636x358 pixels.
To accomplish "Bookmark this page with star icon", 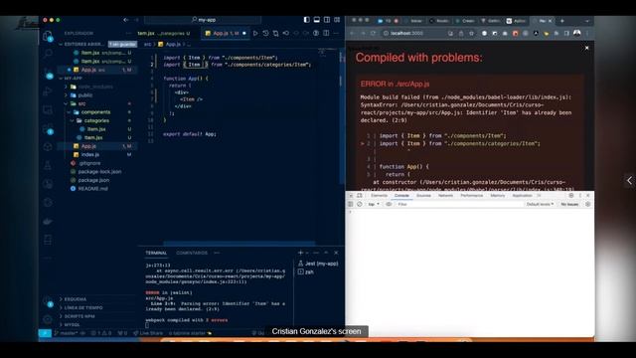I will (471, 33).
